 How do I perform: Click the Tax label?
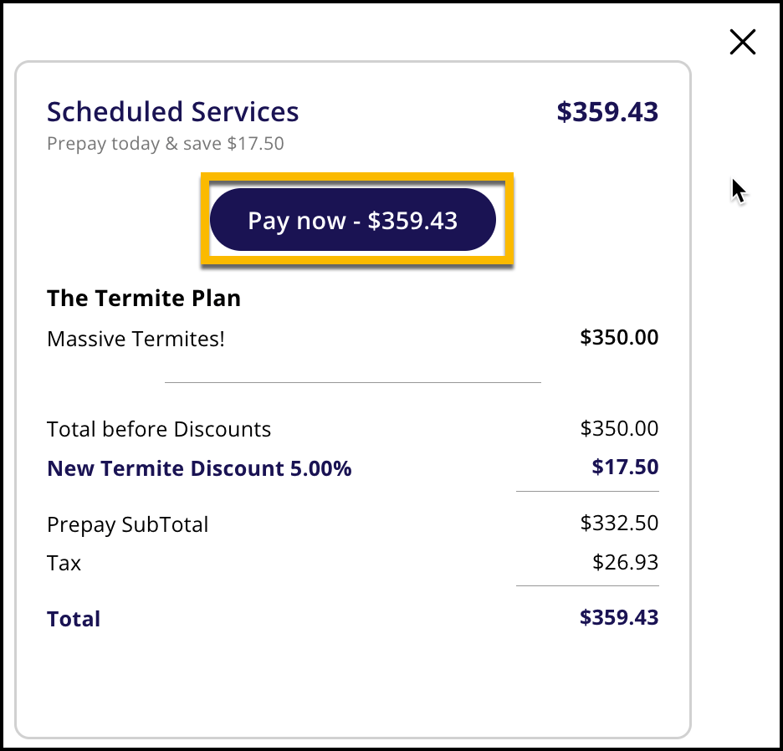pyautogui.click(x=64, y=563)
